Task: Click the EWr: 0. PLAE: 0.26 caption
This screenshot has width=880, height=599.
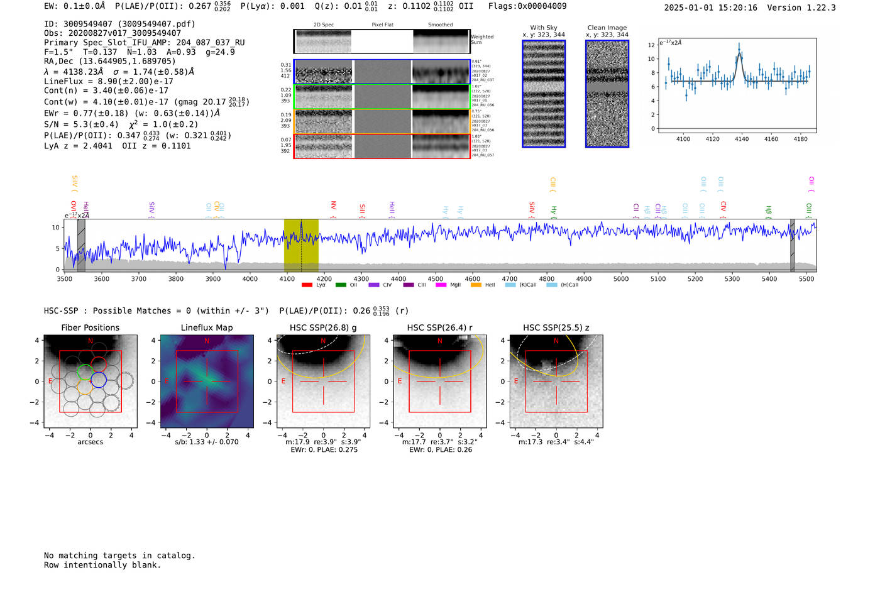Action: (x=441, y=450)
